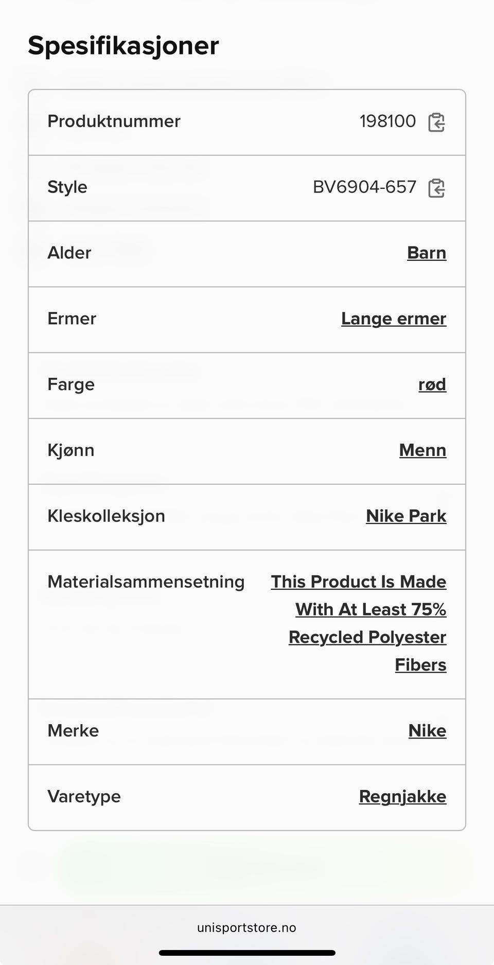This screenshot has height=965, width=494.
Task: Click the Materialsammensetning row label
Action: point(146,582)
